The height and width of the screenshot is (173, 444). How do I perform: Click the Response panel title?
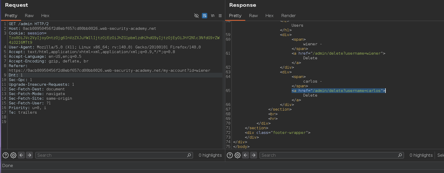click(x=243, y=5)
